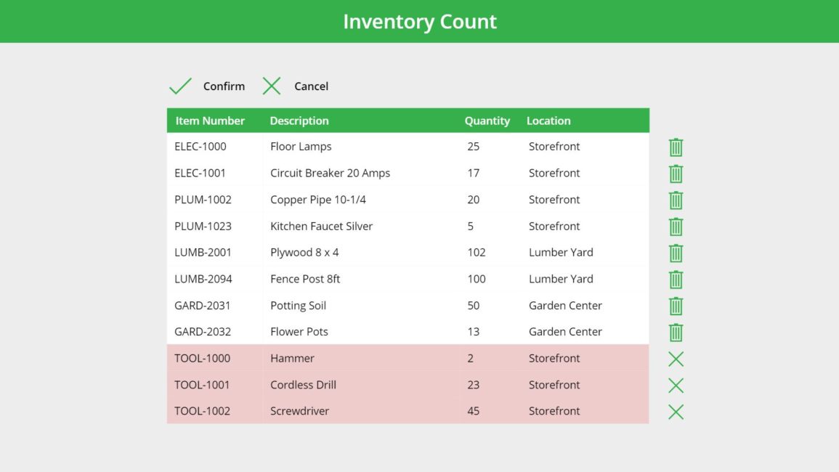Restore Cordless Drill row with X icon
839x472 pixels.
point(676,385)
